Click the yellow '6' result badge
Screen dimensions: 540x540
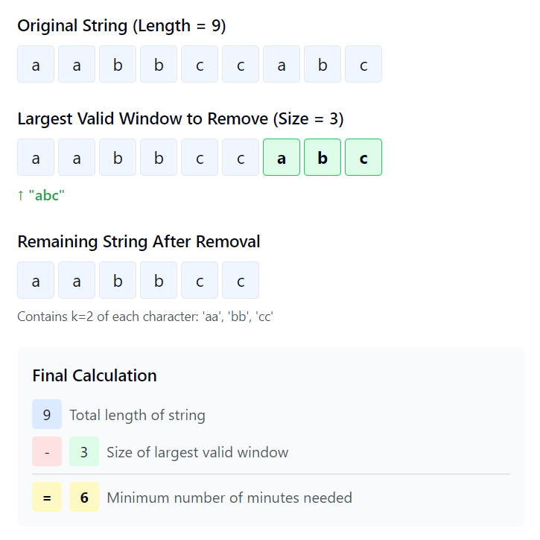point(84,498)
